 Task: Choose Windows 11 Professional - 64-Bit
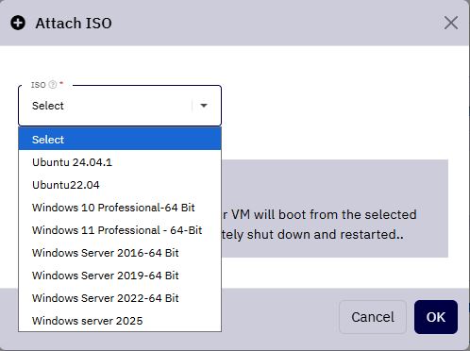[x=120, y=230]
